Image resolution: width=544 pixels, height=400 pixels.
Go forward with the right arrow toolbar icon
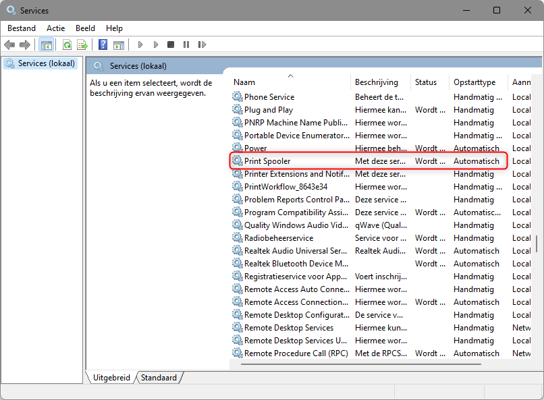pos(25,45)
